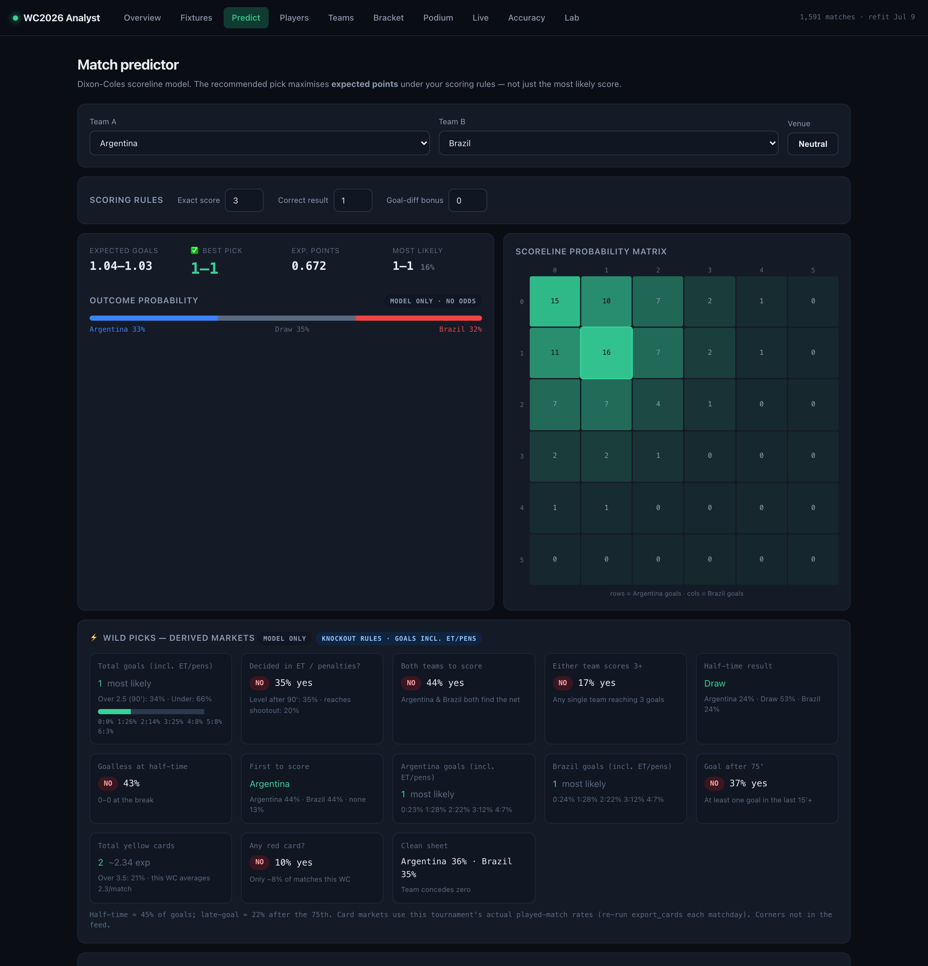Click the Brazil 32% label
The width and height of the screenshot is (928, 966).
460,329
